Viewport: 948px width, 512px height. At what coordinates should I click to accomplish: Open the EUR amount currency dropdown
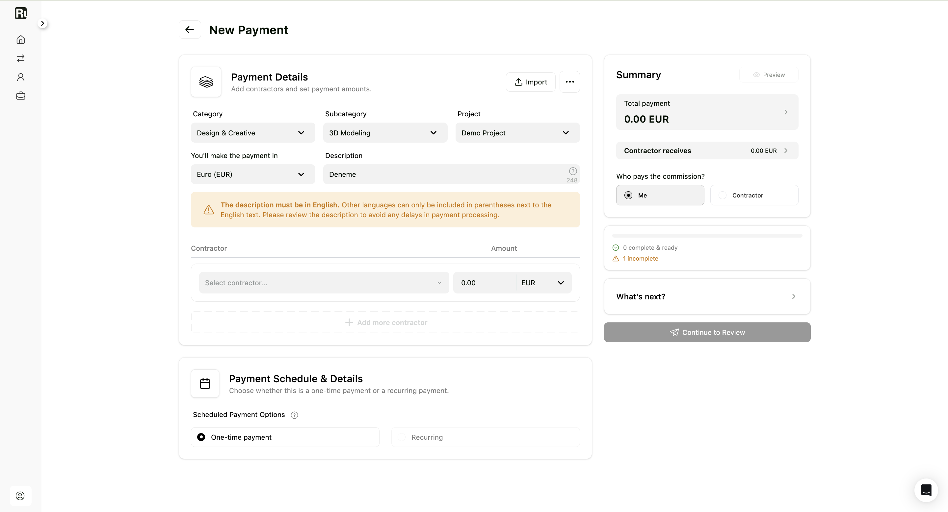tap(543, 282)
